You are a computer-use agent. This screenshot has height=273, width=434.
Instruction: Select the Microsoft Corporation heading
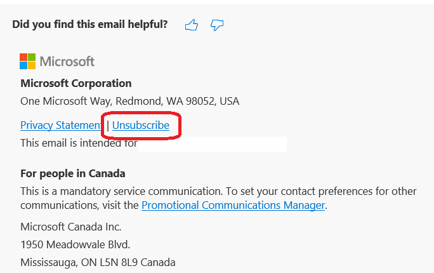(76, 83)
